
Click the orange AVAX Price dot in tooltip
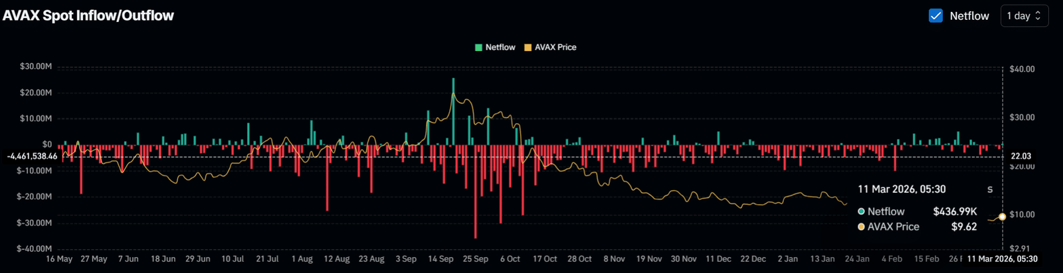[x=861, y=227]
